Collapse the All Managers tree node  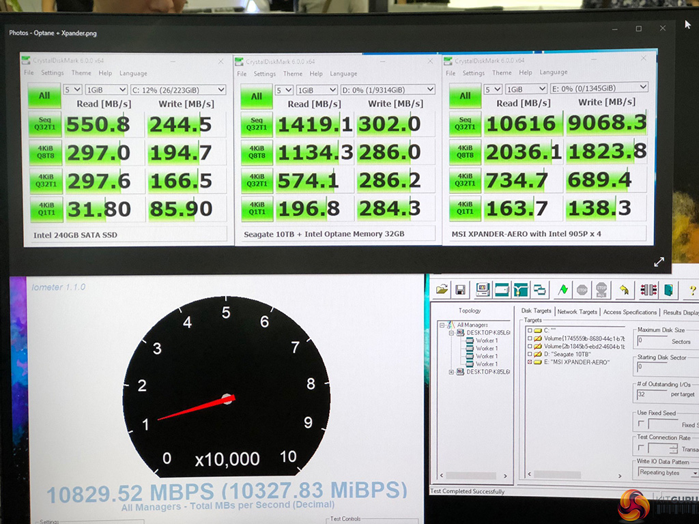tap(442, 325)
